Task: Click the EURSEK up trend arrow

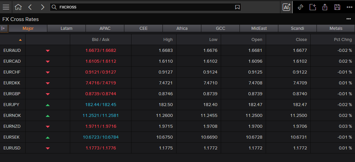Action: point(48,137)
